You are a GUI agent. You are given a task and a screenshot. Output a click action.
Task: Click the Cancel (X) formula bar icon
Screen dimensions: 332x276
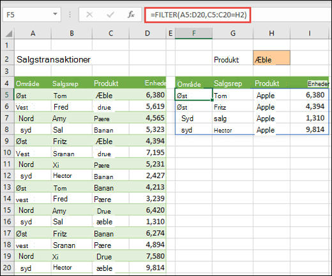click(x=89, y=15)
